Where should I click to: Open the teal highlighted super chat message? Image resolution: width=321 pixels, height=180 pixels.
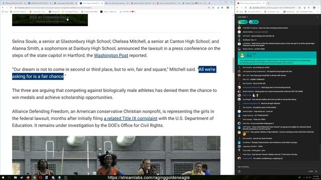(277, 58)
